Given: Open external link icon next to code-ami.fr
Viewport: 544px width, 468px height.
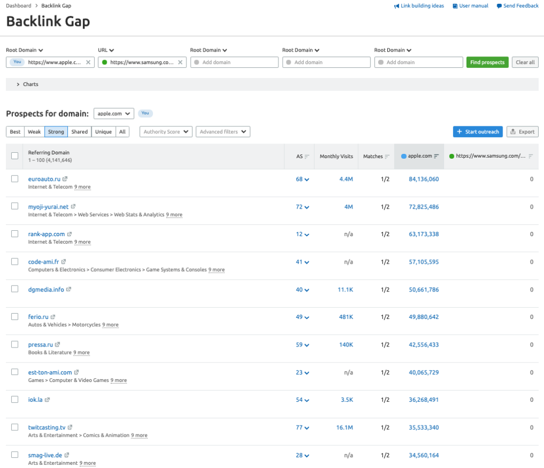Looking at the screenshot, I should coord(64,261).
